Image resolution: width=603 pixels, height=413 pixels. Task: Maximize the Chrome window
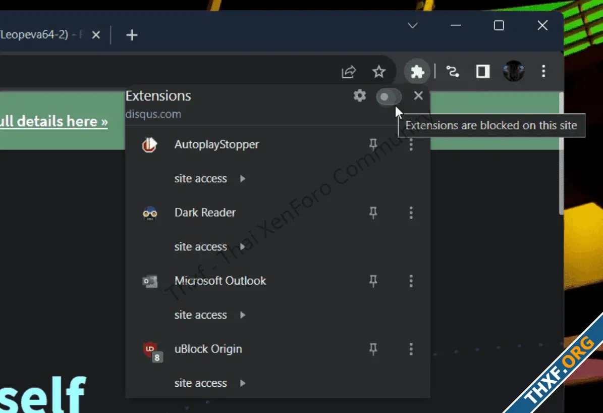click(499, 25)
